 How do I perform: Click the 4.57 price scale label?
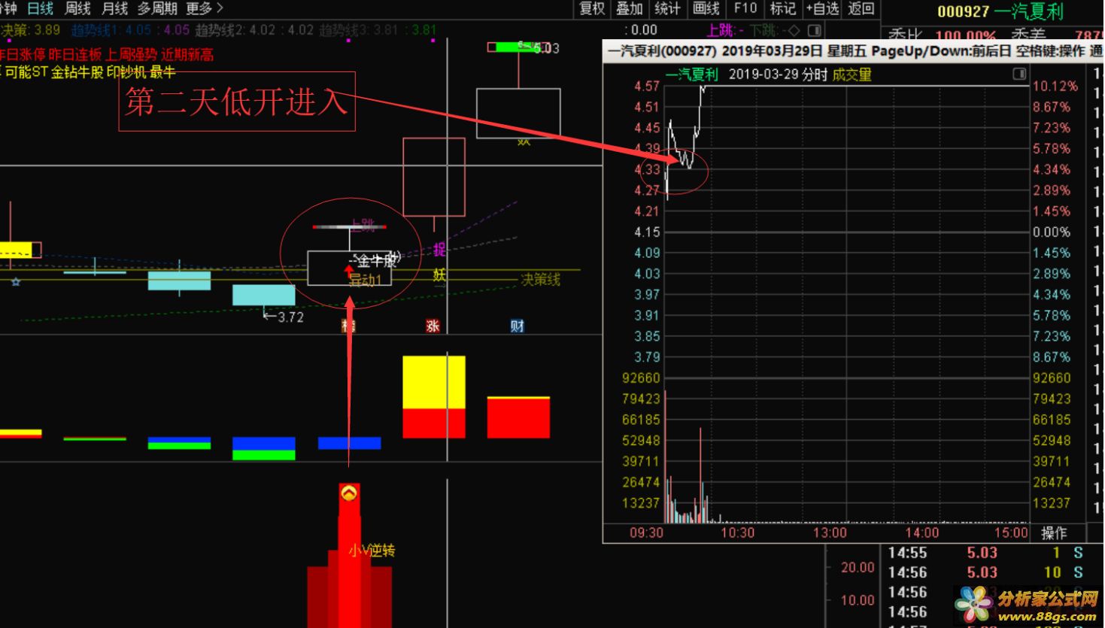point(647,86)
